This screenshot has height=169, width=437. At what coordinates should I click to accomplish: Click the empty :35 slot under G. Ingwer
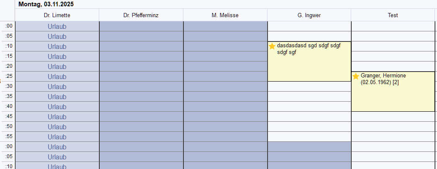point(309,97)
